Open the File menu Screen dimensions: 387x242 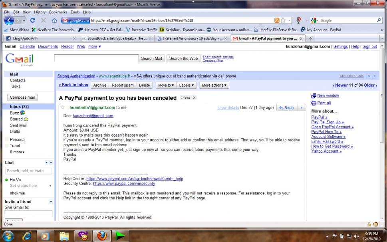click(7, 12)
